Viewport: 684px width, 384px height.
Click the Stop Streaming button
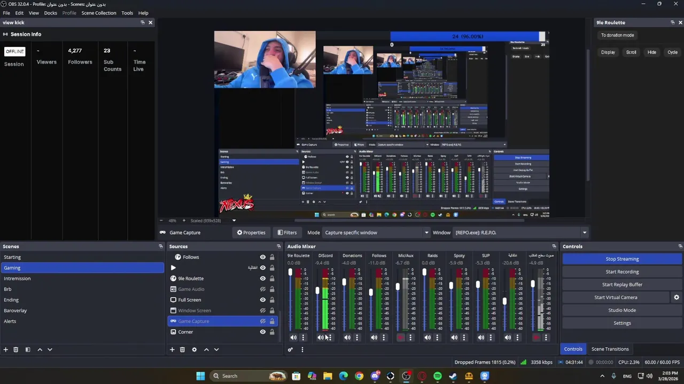coord(622,259)
